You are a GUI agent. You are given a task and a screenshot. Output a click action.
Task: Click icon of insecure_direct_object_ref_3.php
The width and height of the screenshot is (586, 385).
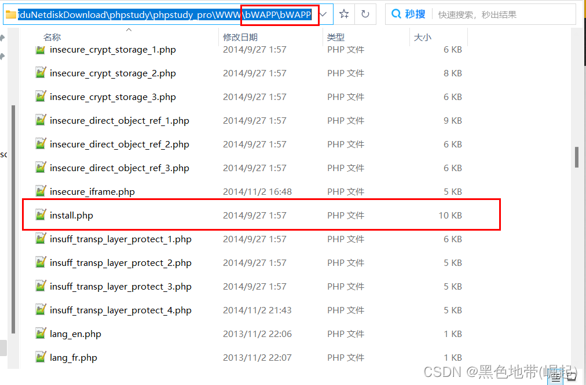pyautogui.click(x=41, y=167)
